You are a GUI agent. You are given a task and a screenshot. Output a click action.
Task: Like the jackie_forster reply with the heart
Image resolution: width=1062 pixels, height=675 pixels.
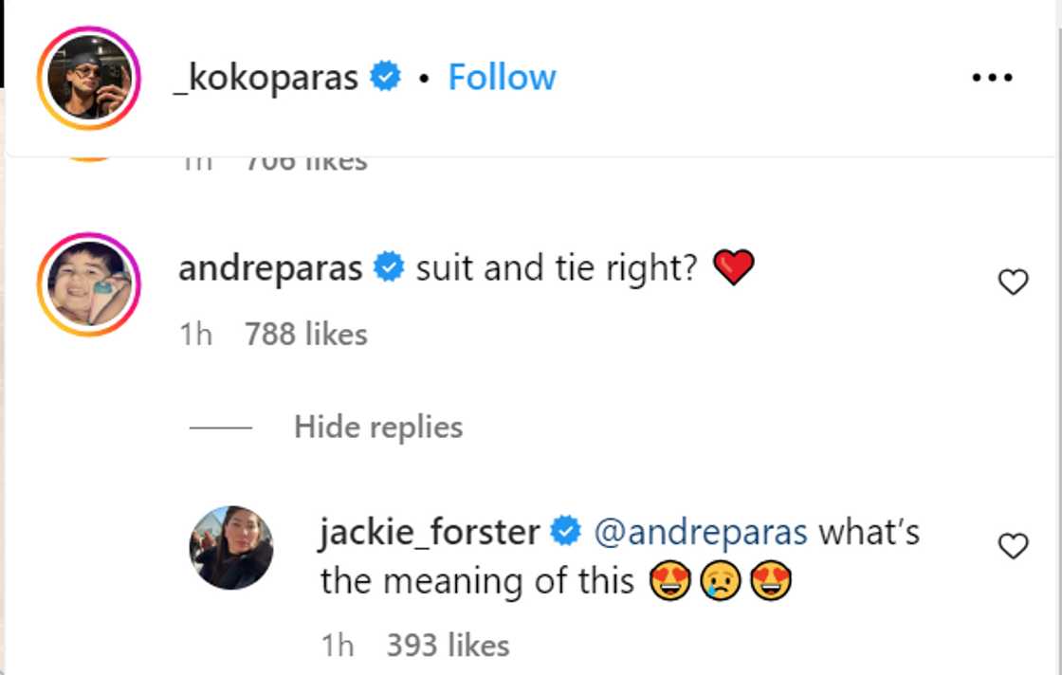(x=1014, y=545)
